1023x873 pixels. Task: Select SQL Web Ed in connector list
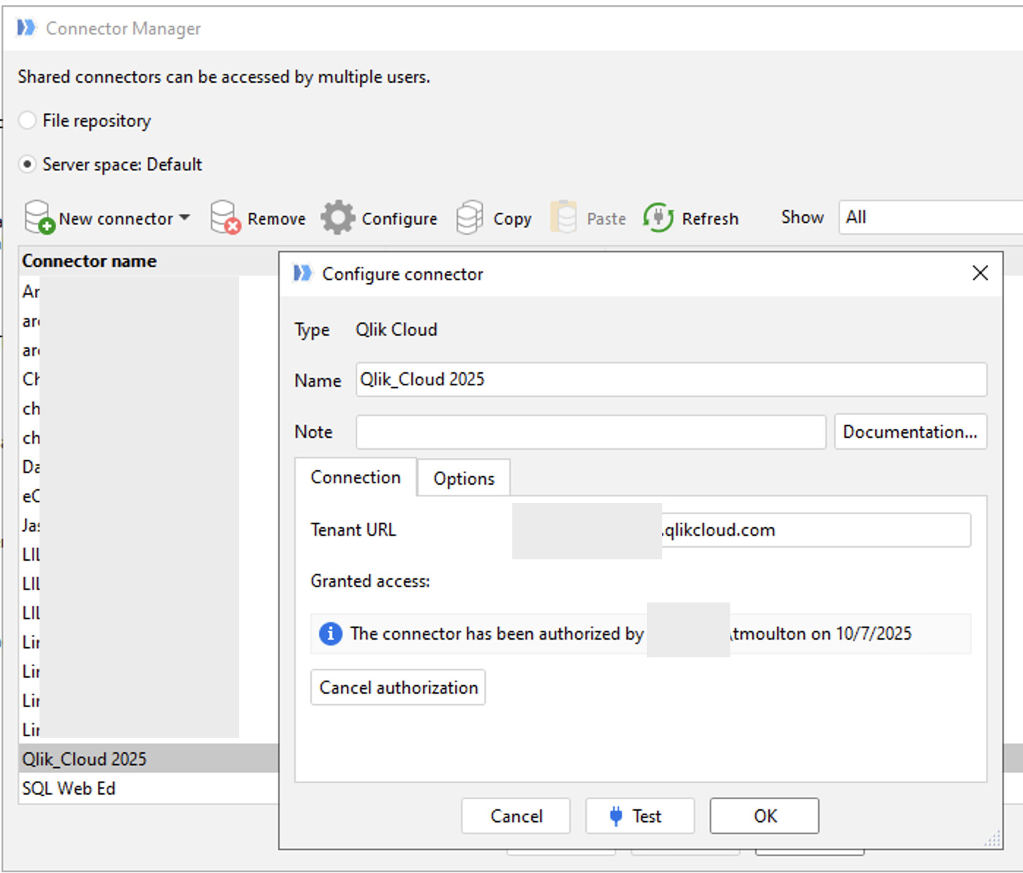pyautogui.click(x=69, y=789)
